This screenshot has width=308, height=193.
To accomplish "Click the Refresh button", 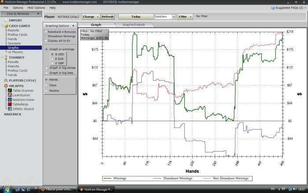I will [108, 17].
